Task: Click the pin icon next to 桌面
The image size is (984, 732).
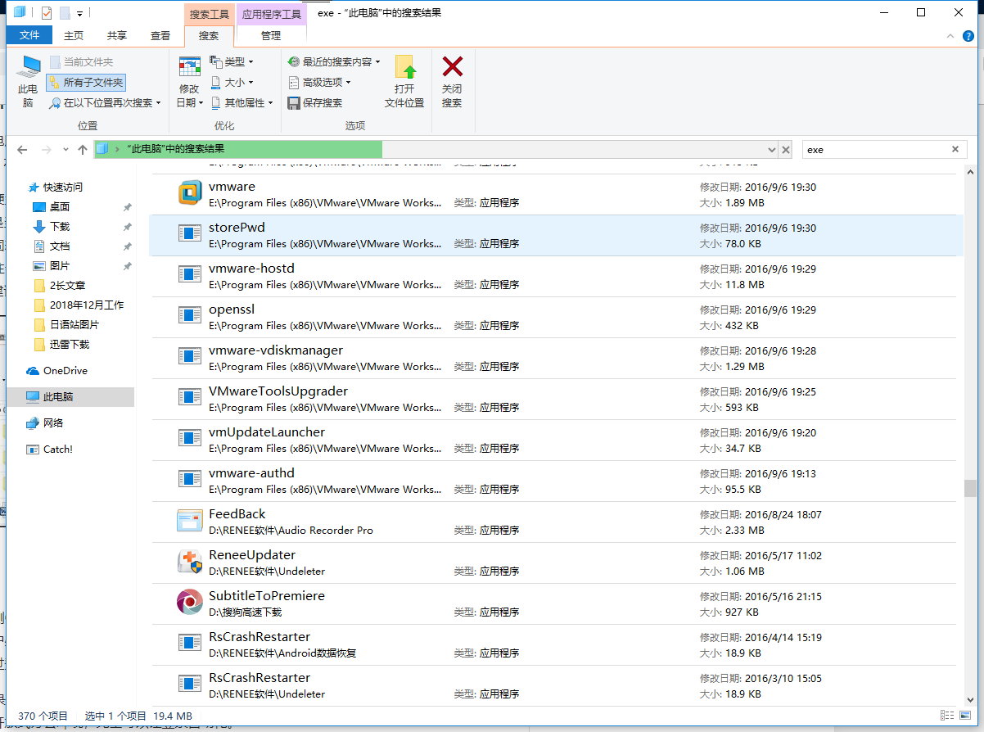Action: coord(127,207)
